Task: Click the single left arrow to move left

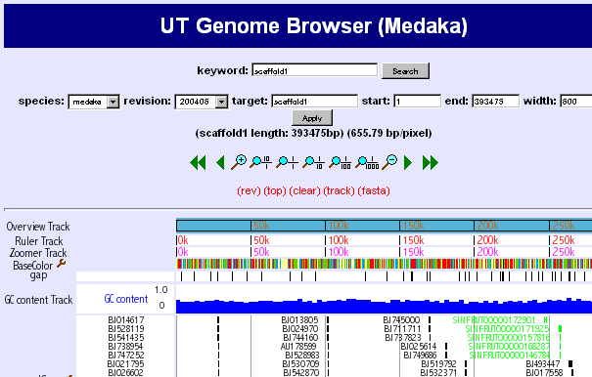Action: pyautogui.click(x=220, y=163)
